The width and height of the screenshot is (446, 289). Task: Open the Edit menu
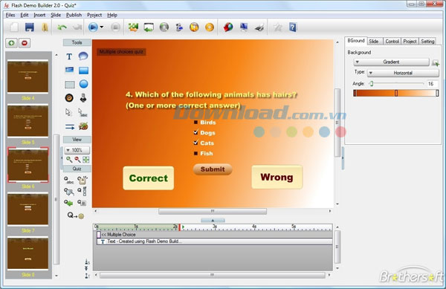pyautogui.click(x=25, y=15)
